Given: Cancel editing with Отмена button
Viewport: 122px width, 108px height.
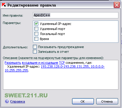Looking at the screenshot, I should pyautogui.click(x=107, y=101).
